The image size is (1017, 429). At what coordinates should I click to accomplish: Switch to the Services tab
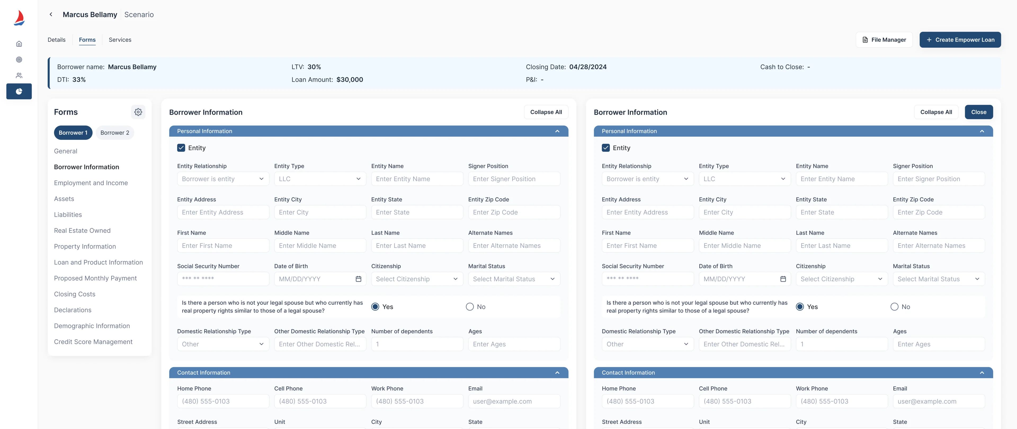pyautogui.click(x=120, y=40)
